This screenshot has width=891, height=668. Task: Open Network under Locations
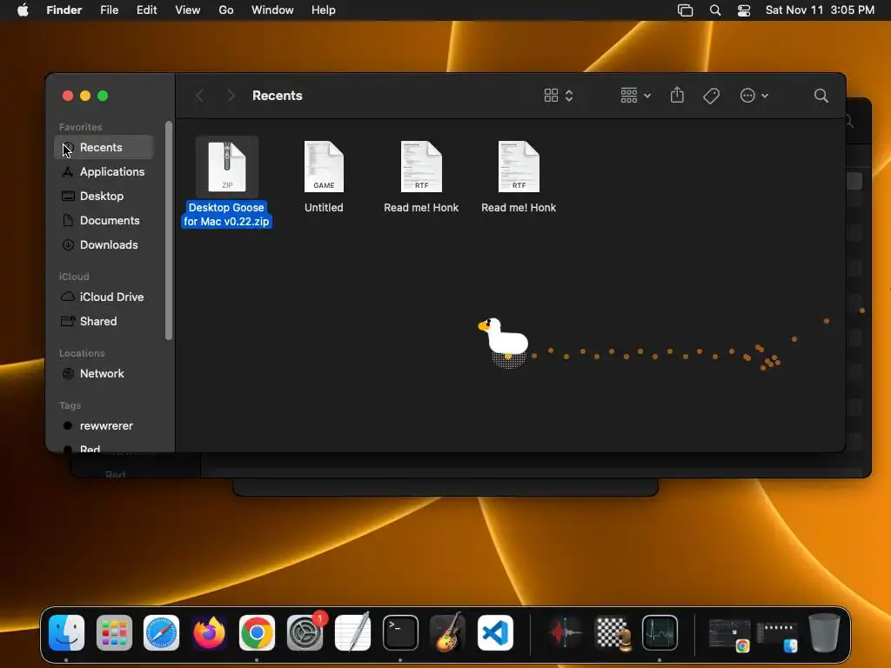[x=104, y=374]
